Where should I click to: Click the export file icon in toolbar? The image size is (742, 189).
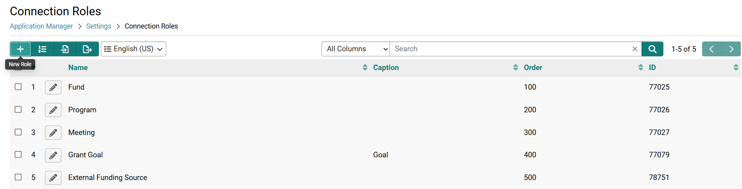[87, 49]
